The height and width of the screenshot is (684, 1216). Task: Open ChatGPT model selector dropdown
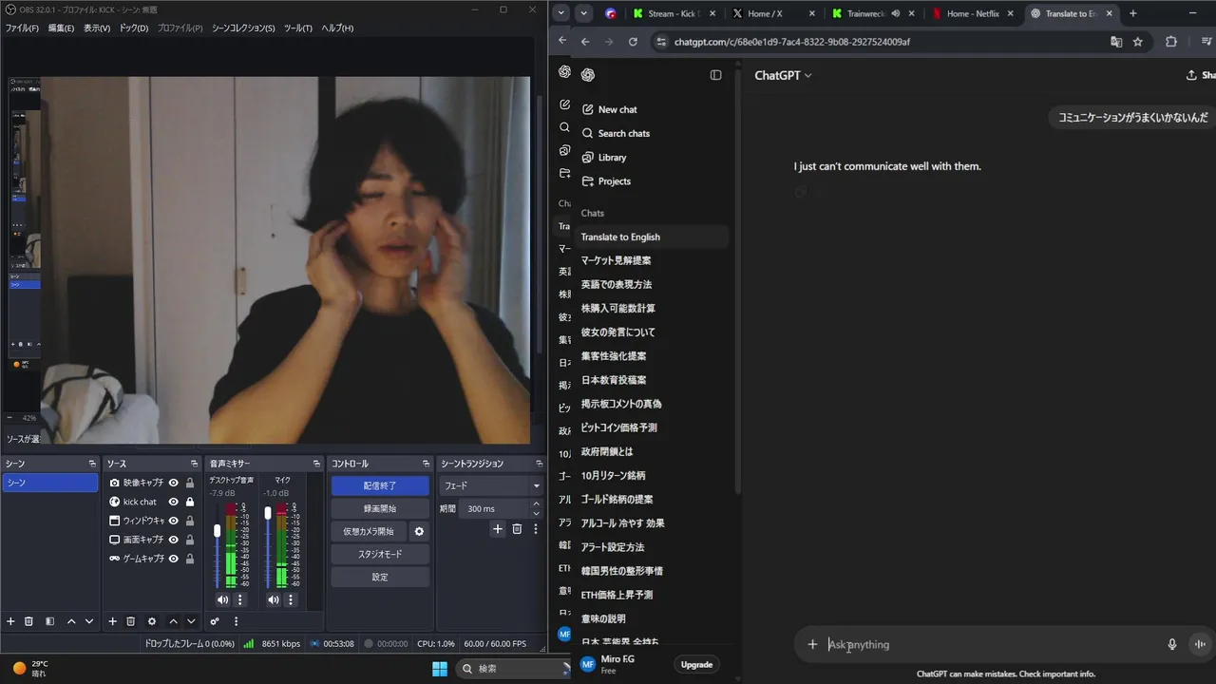(x=784, y=75)
